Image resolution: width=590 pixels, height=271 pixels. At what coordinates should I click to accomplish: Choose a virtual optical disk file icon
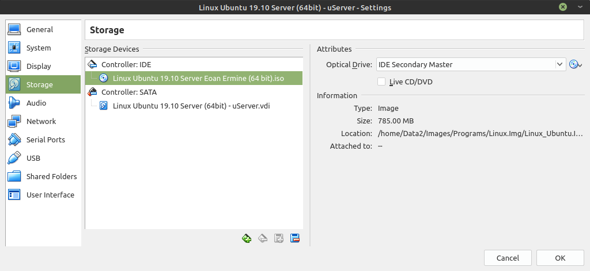click(576, 64)
